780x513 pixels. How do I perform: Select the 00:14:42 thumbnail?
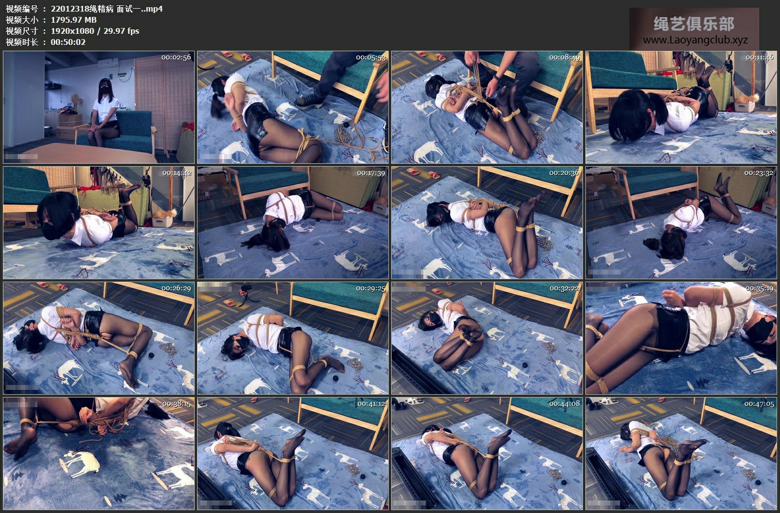[x=99, y=223]
